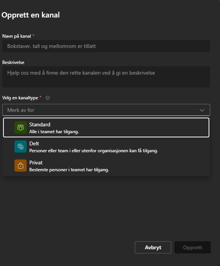Click 'Personer eller team i eller utenfor organisasjonen' text
The image size is (220, 266).
click(79, 151)
